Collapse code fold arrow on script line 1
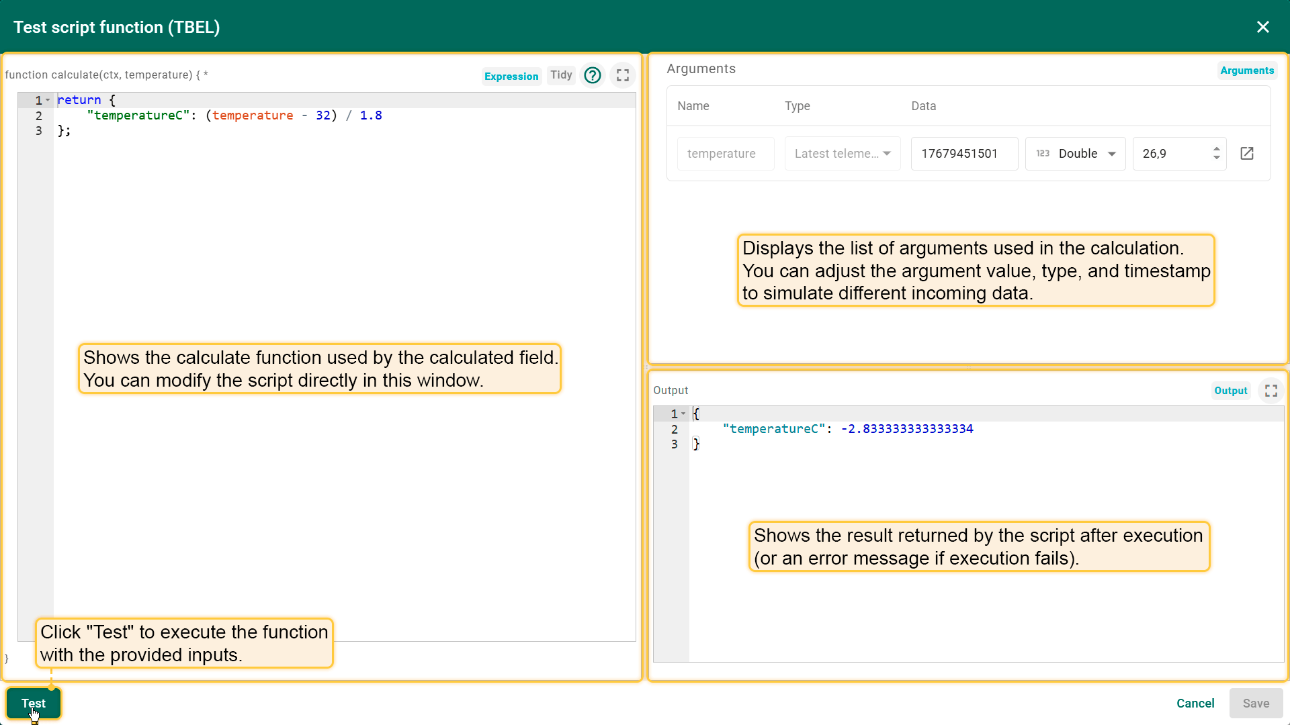Image resolution: width=1290 pixels, height=725 pixels. 48,100
